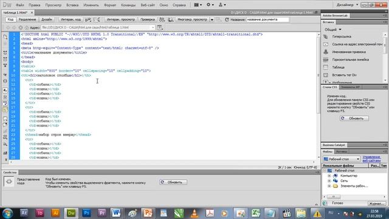
Task: Expand the Сеть tree node
Action: point(329,181)
